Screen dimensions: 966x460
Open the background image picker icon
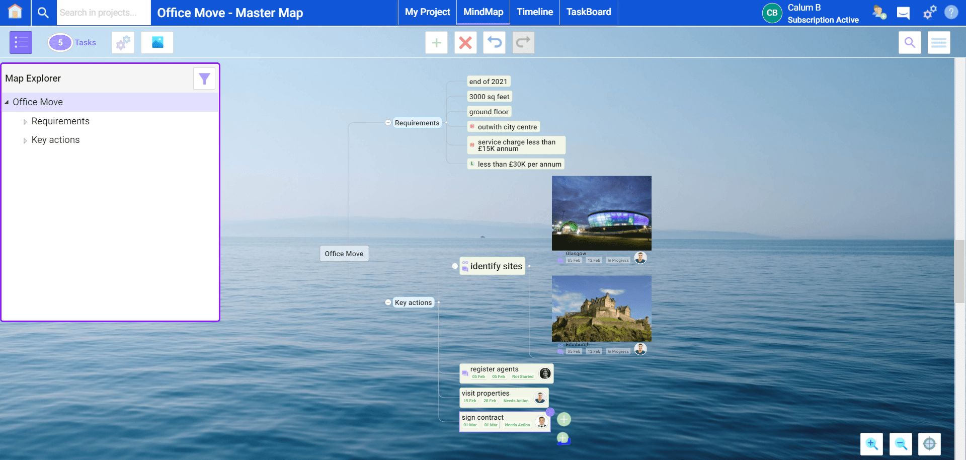156,42
